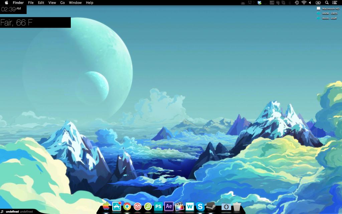Open Steam from the dock
The width and height of the screenshot is (342, 214).
click(211, 206)
